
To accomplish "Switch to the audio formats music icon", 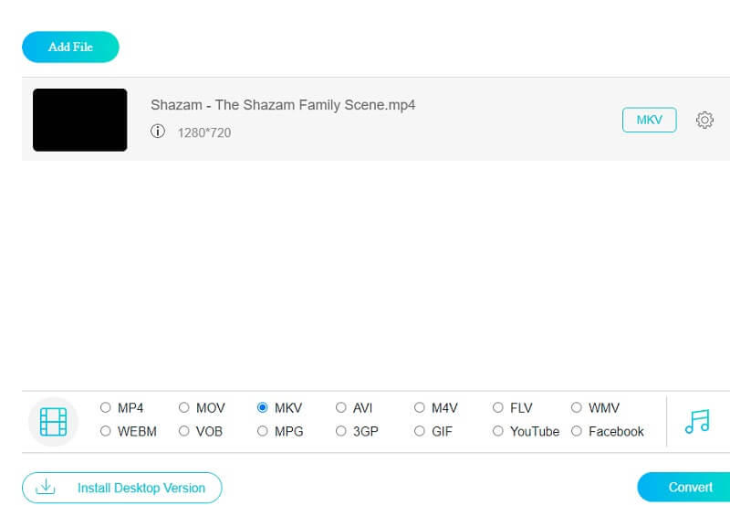I will pos(696,421).
